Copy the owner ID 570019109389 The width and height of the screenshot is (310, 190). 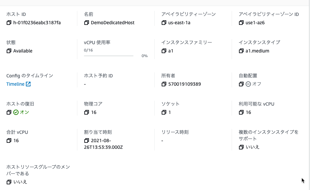tap(164, 84)
